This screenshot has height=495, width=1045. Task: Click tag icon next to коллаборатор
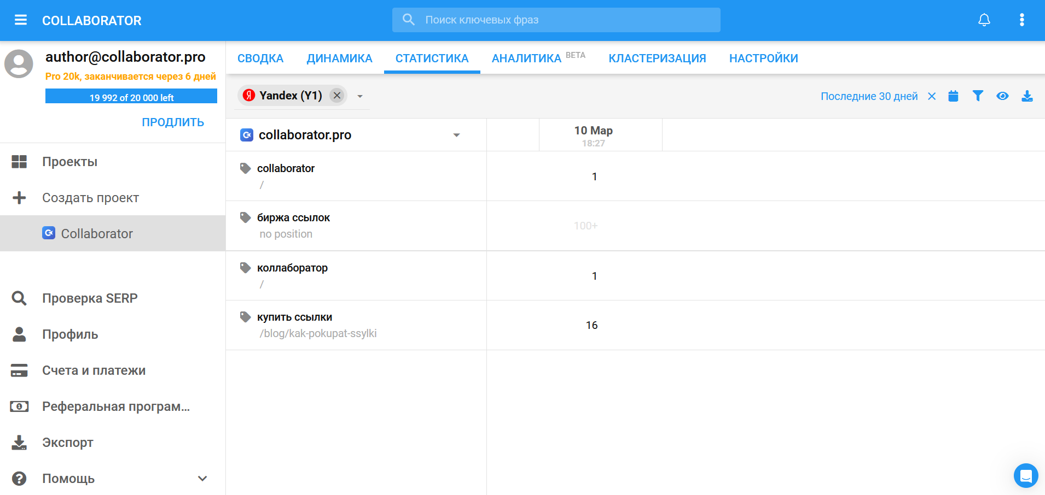pyautogui.click(x=246, y=268)
